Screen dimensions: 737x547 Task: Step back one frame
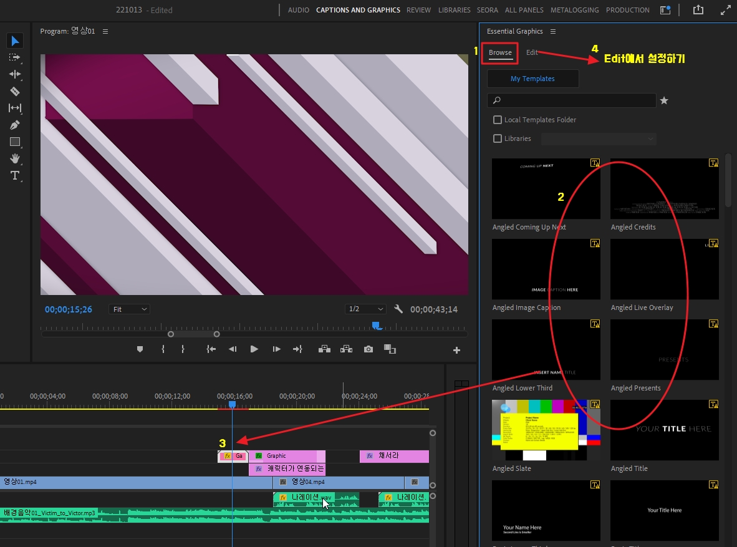(233, 349)
